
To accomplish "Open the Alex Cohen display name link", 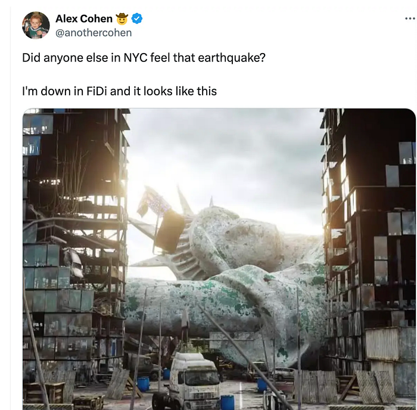I will coord(84,18).
